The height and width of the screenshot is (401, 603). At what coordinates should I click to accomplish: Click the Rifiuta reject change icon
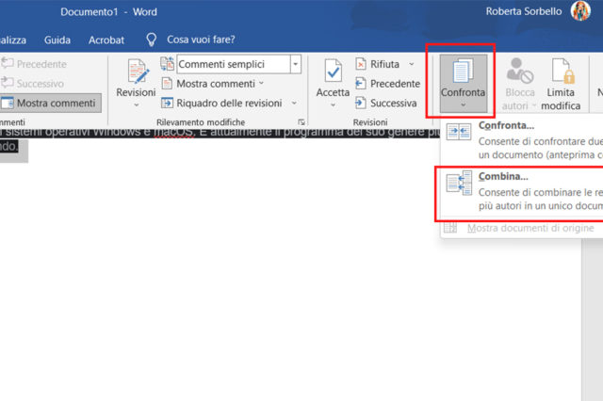(x=360, y=64)
